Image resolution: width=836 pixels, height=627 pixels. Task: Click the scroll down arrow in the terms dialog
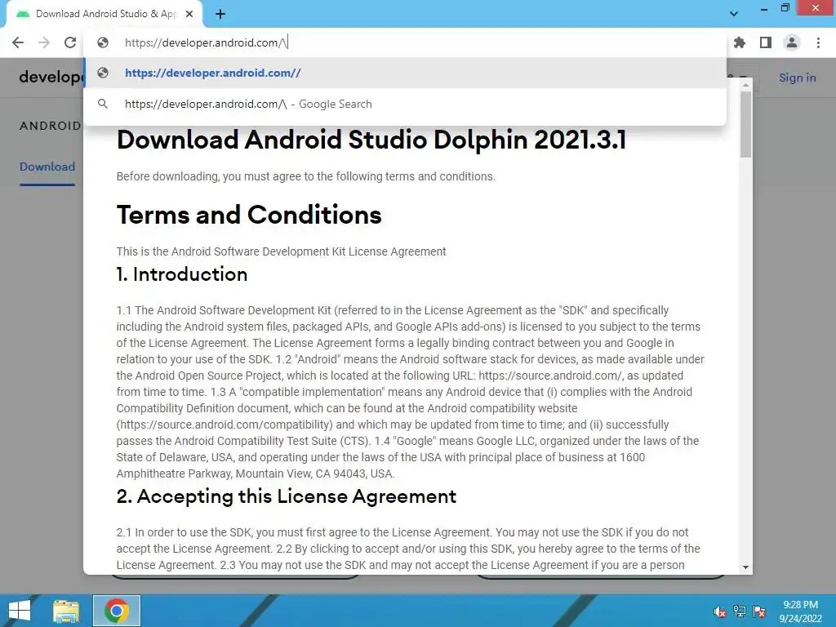pyautogui.click(x=746, y=567)
